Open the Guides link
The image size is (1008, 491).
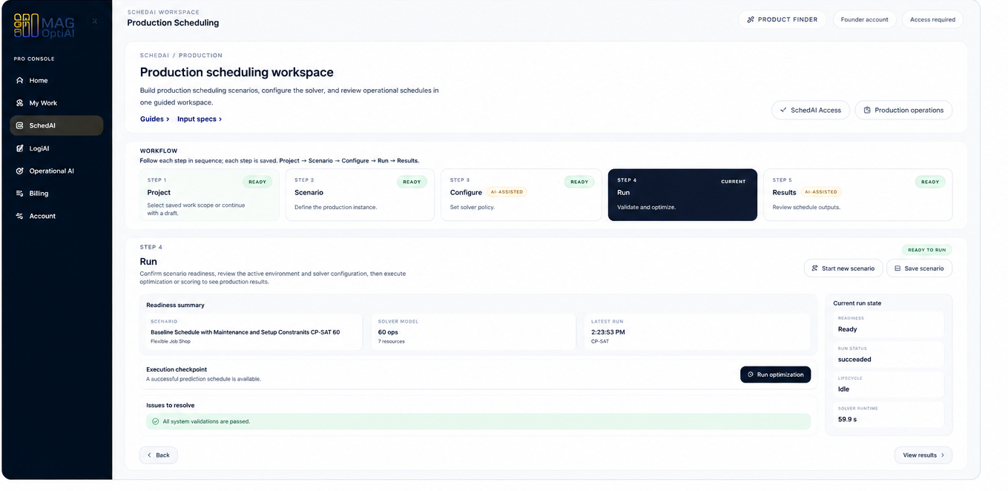click(154, 119)
